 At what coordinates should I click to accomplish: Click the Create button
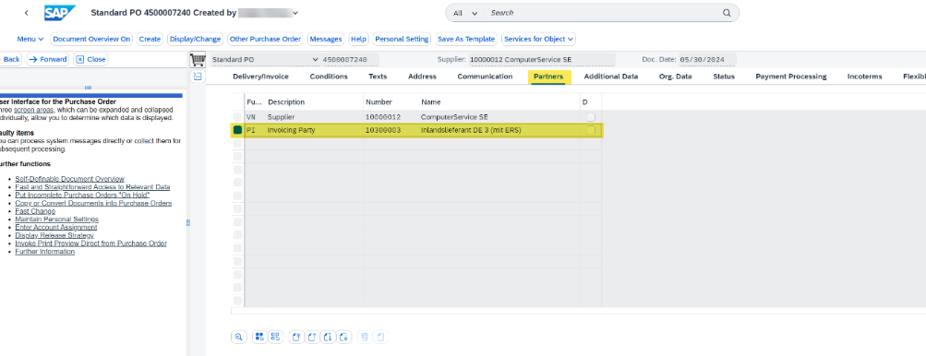point(150,39)
